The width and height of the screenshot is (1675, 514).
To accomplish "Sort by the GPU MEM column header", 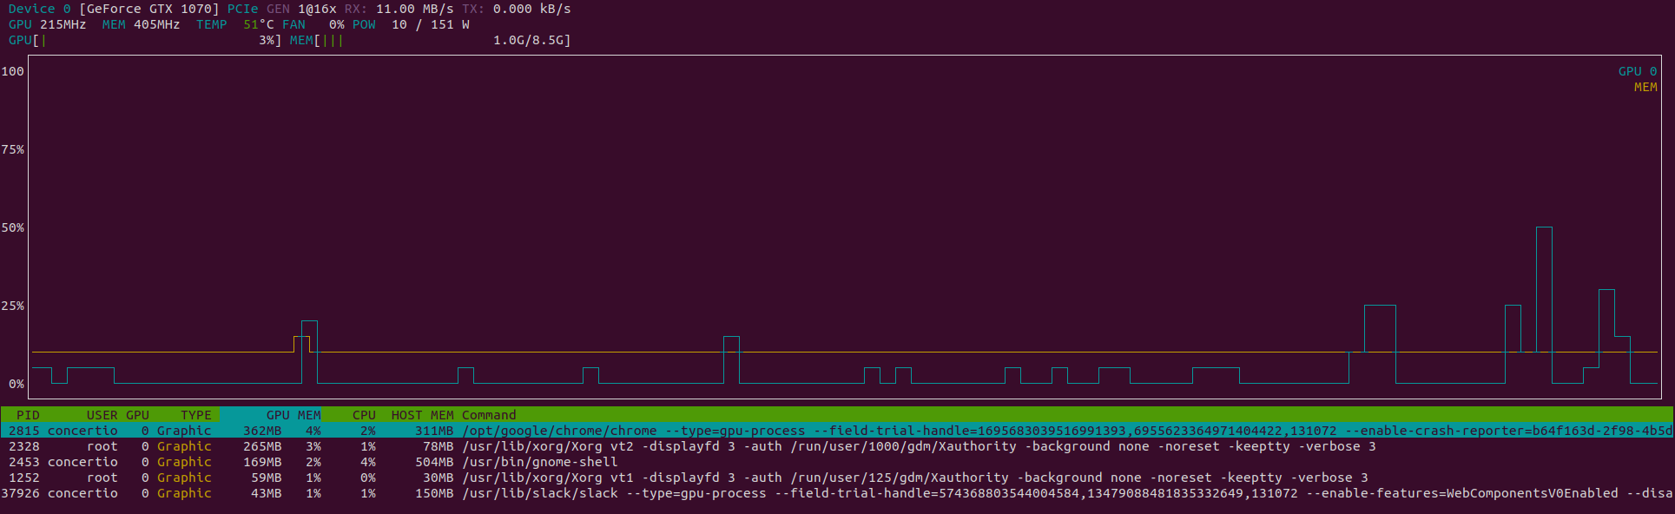I will [293, 415].
